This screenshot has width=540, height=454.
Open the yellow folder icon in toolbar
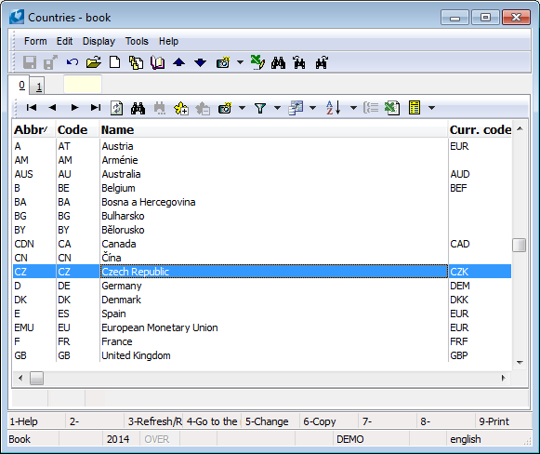(93, 62)
